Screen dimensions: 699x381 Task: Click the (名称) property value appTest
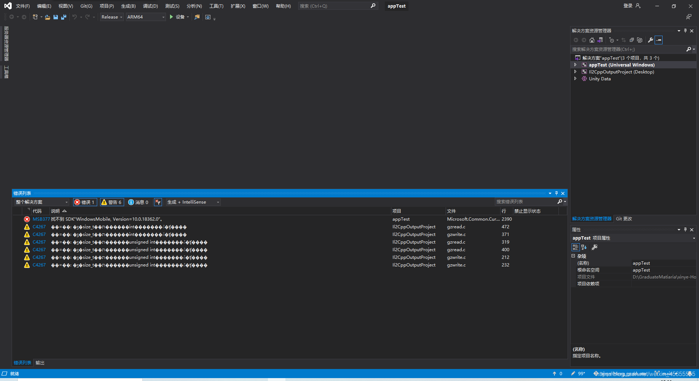(664, 263)
